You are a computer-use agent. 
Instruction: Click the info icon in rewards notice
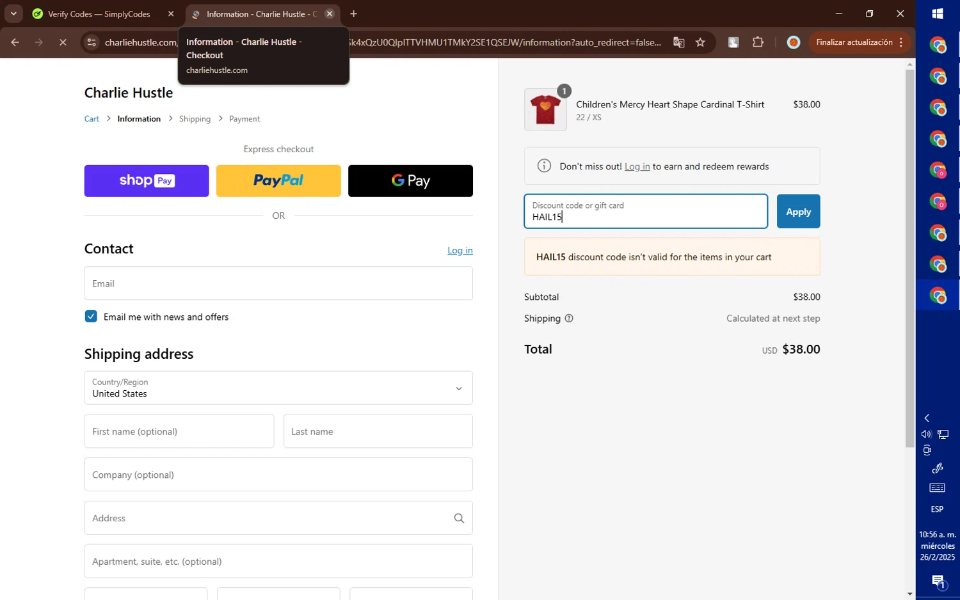click(544, 166)
